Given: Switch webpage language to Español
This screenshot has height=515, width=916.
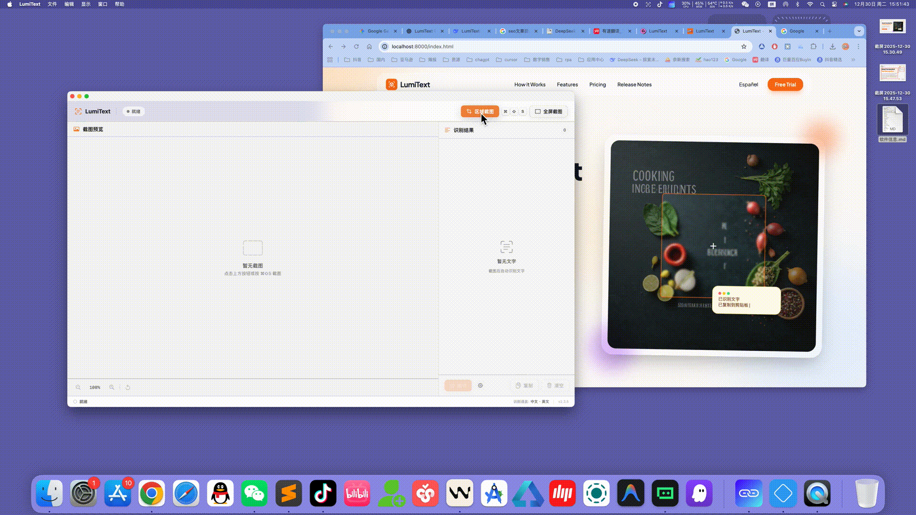Looking at the screenshot, I should pyautogui.click(x=749, y=84).
